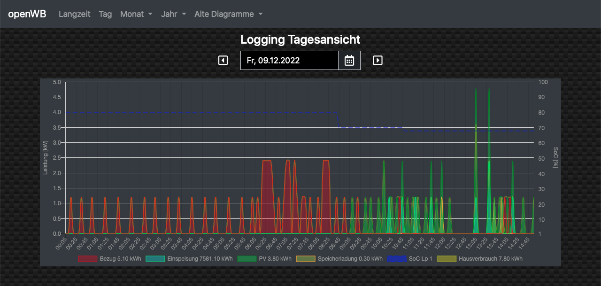Image resolution: width=601 pixels, height=286 pixels.
Task: Click the next day arrow icon
Action: 378,60
